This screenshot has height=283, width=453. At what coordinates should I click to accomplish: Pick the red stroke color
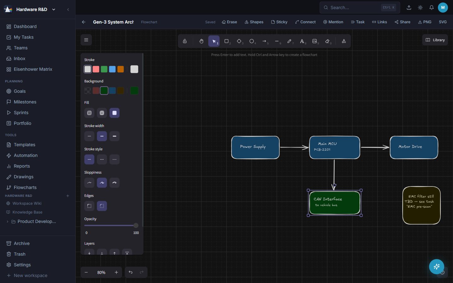coord(96,69)
